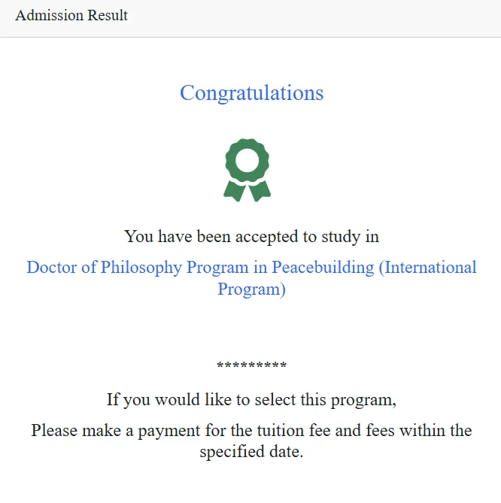Click the words "specified date."

pyautogui.click(x=251, y=453)
